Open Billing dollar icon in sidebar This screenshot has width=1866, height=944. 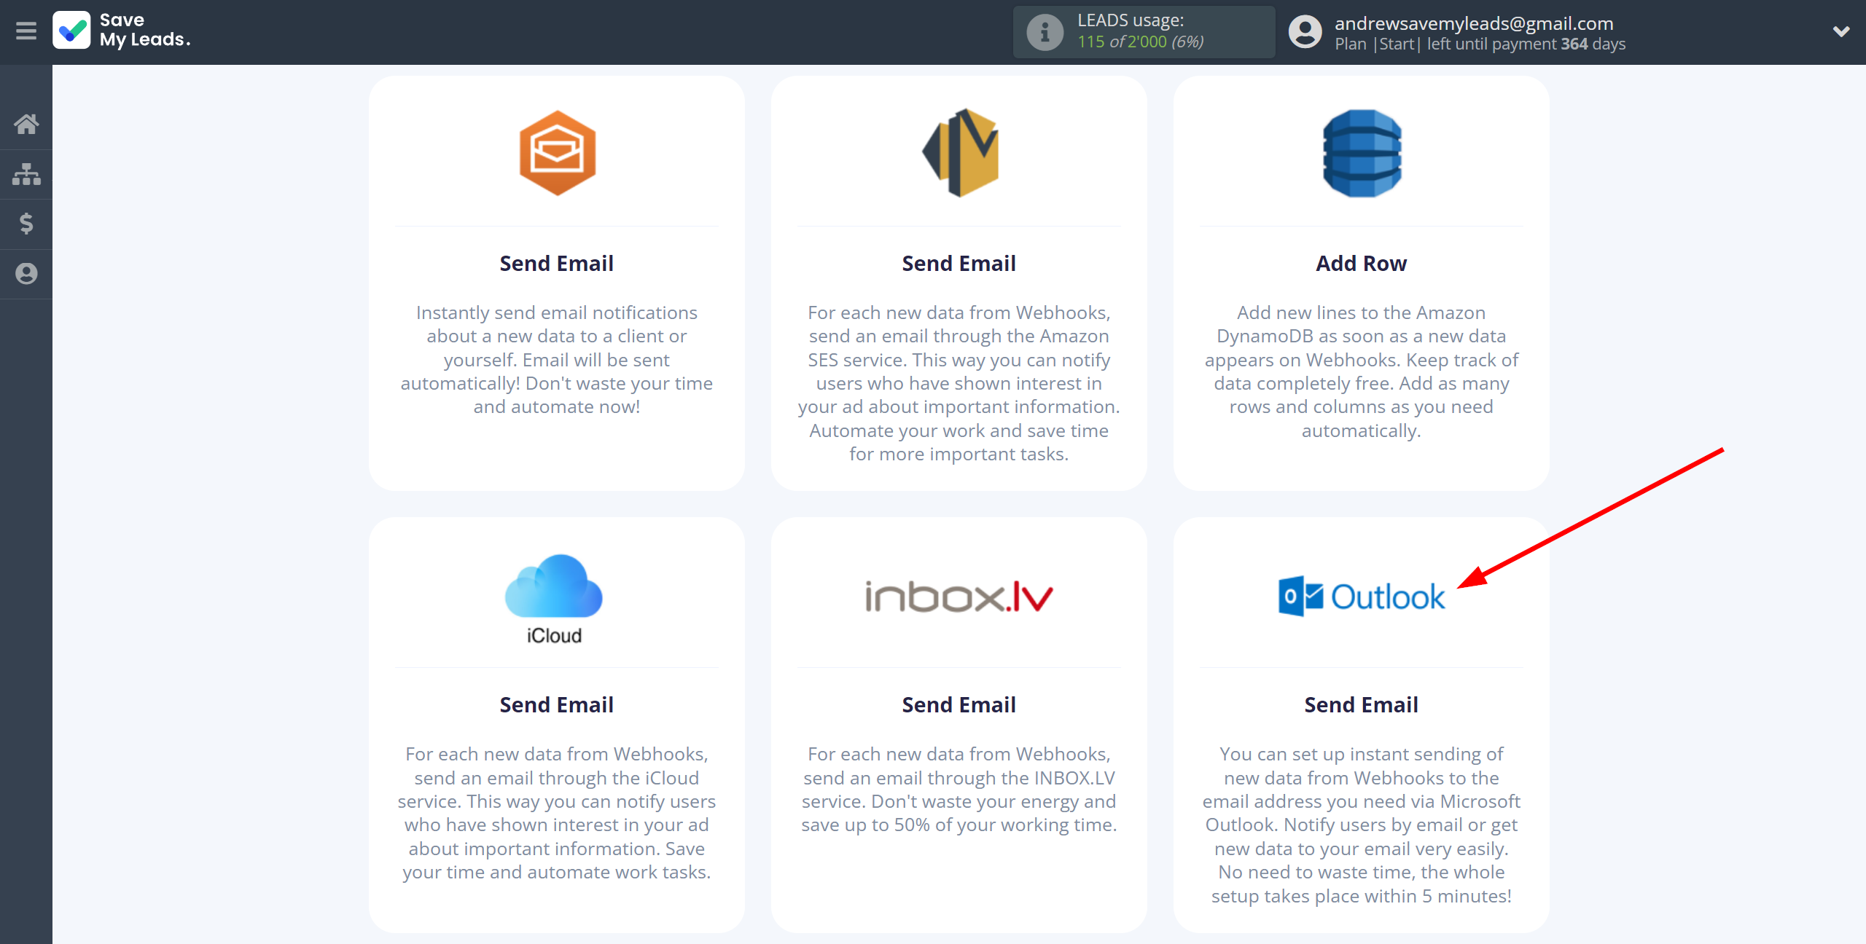(x=26, y=224)
